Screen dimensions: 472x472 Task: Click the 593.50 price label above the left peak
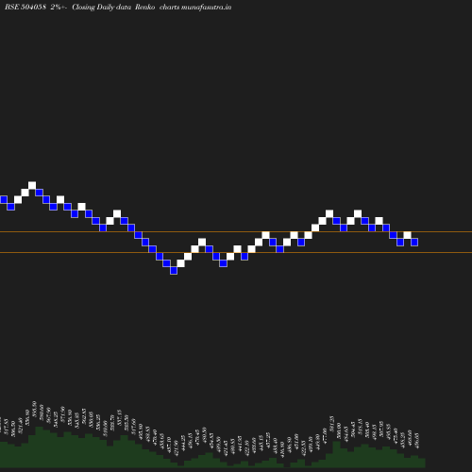(x=35, y=409)
